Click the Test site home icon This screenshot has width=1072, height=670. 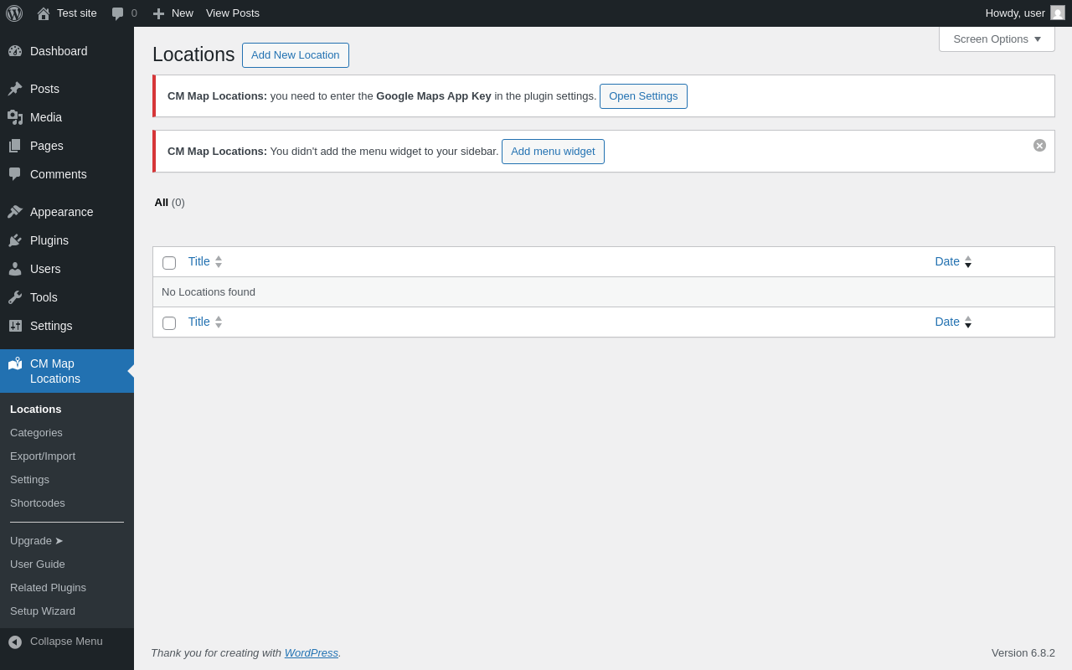point(44,13)
